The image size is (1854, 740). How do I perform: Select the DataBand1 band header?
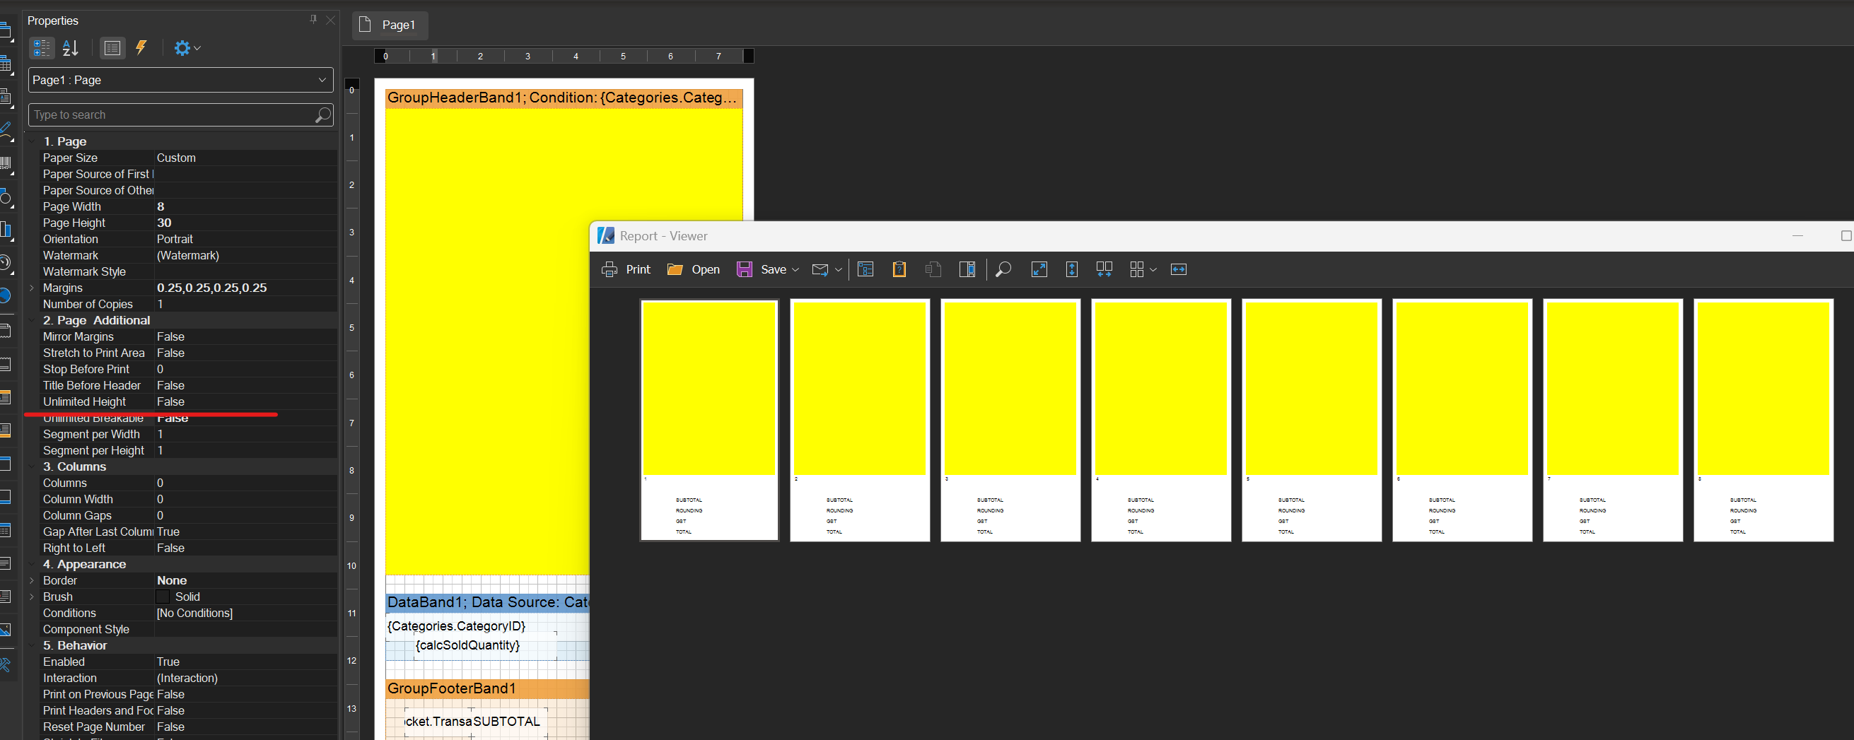click(x=487, y=603)
